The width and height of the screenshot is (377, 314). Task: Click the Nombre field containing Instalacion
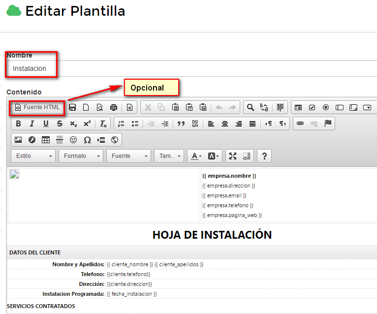pyautogui.click(x=148, y=68)
